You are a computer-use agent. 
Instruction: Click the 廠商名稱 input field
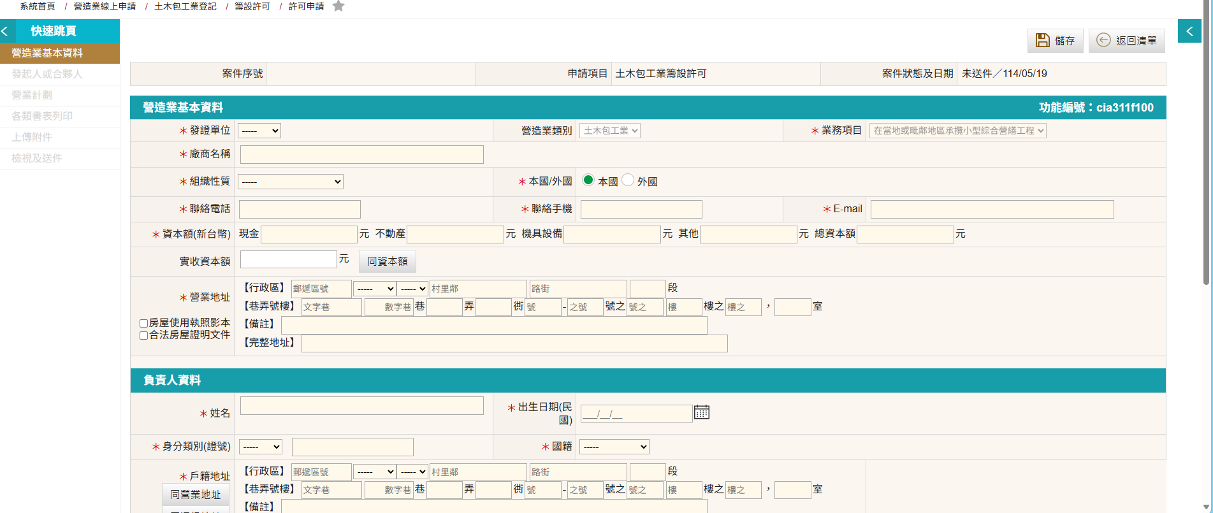361,154
